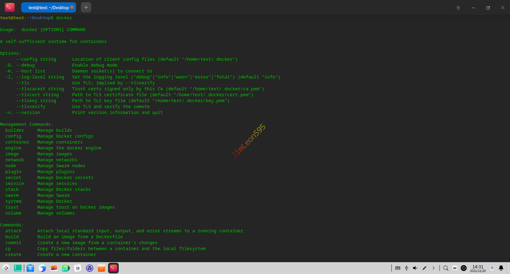Toggle the network connection tray icon
The height and width of the screenshot is (274, 510).
coord(425,268)
